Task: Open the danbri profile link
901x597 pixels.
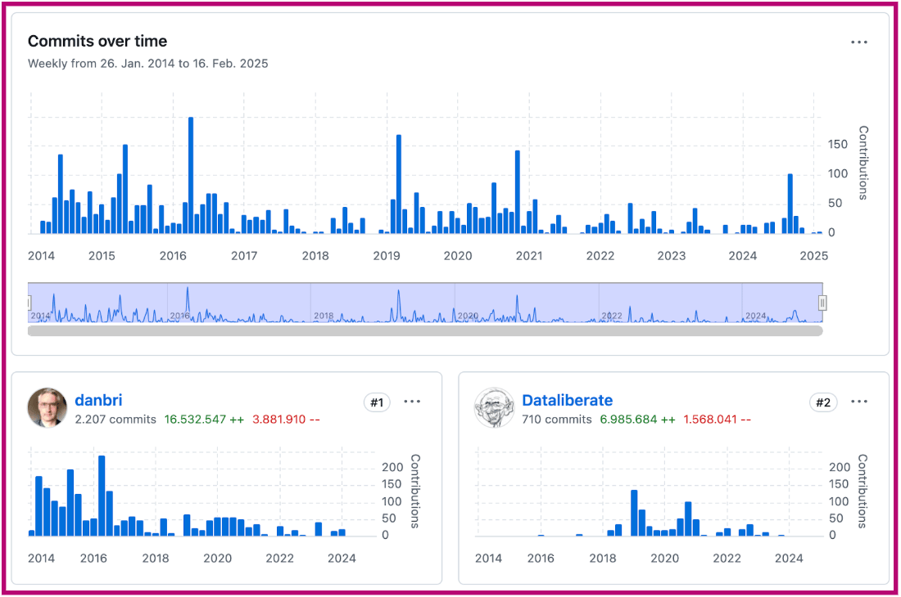Action: tap(98, 400)
